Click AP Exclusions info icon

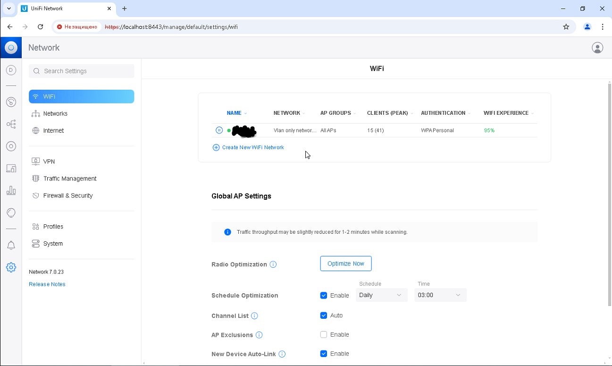tap(259, 335)
